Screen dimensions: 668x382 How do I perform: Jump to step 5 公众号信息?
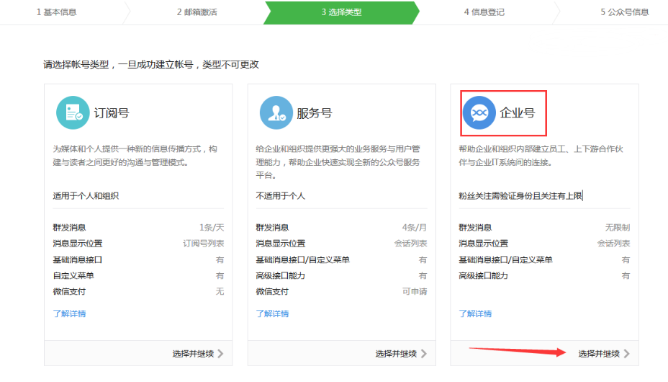pos(624,12)
